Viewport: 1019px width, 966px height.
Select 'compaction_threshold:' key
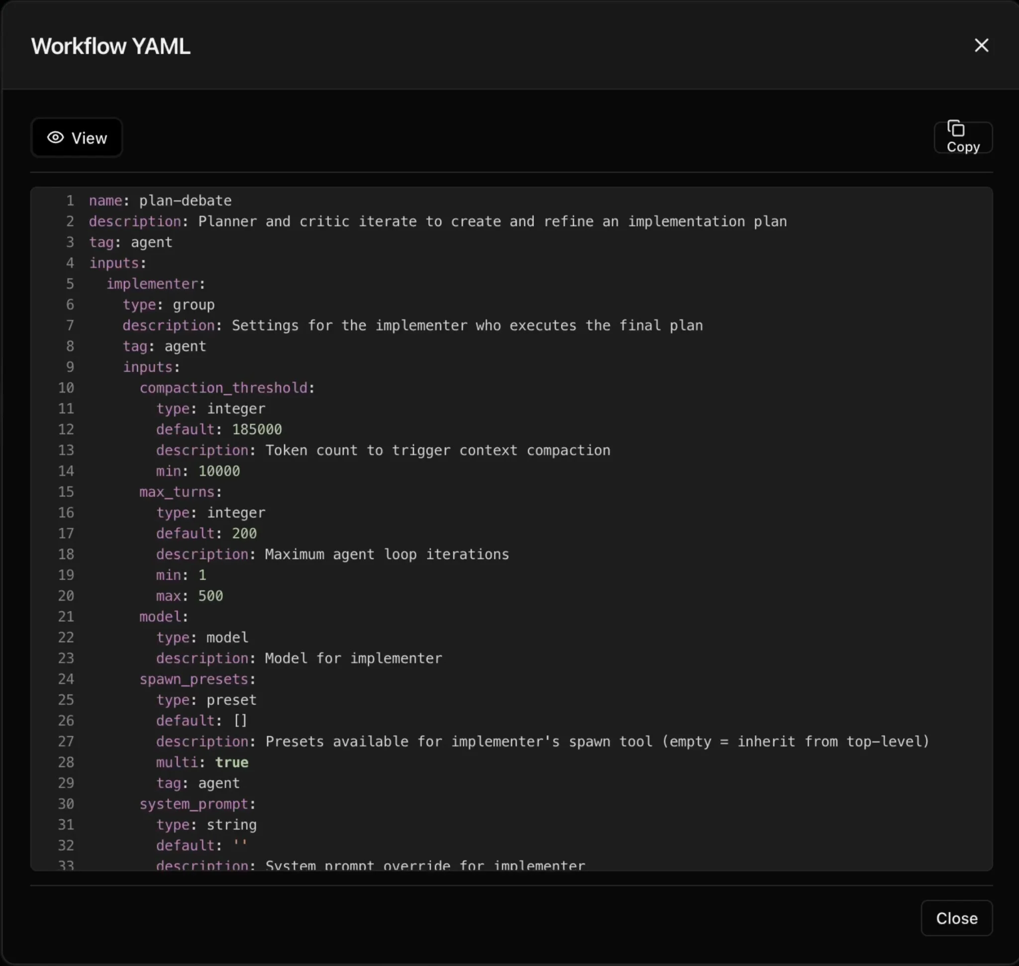point(227,387)
